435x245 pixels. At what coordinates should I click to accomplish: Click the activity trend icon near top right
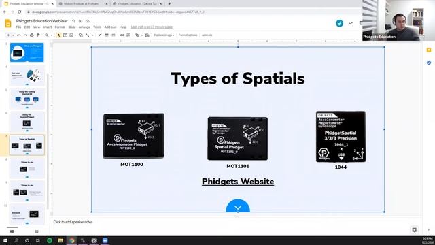351,24
